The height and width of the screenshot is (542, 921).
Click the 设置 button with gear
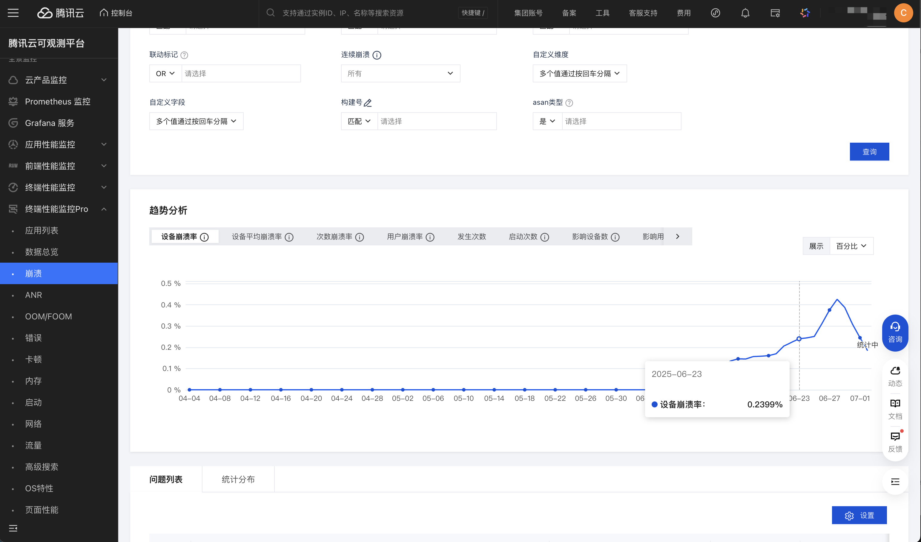pyautogui.click(x=859, y=515)
